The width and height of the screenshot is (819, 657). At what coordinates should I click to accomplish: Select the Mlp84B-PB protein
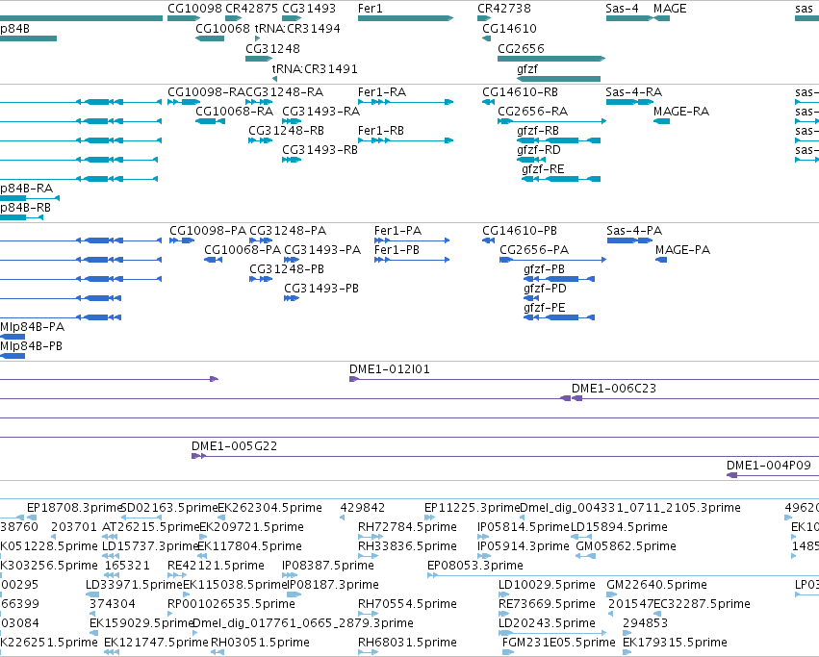13,357
